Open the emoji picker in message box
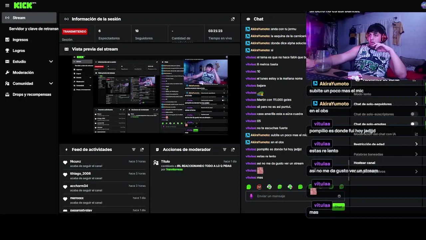Image resolution: width=426 pixels, height=240 pixels. 339,196
